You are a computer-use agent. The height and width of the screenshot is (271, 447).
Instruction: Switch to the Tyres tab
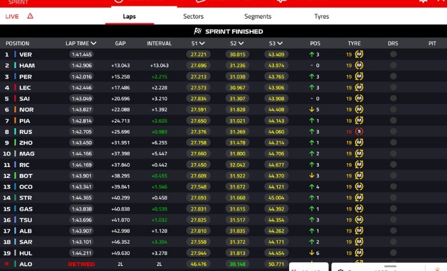pos(321,17)
